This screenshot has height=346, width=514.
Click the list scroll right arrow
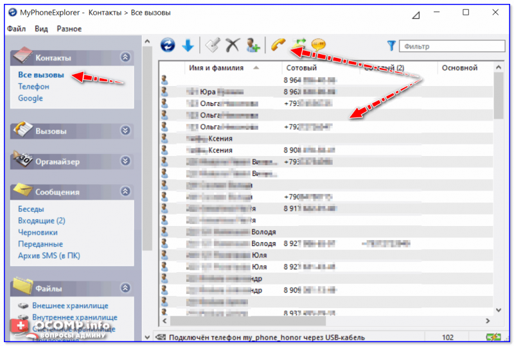pyautogui.click(x=488, y=321)
